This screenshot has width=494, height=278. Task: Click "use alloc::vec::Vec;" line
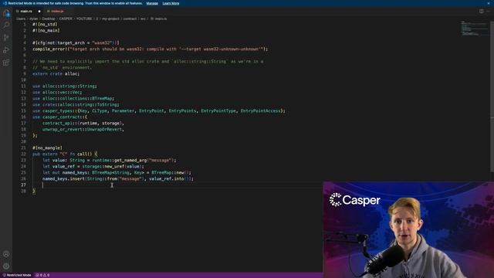click(57, 93)
